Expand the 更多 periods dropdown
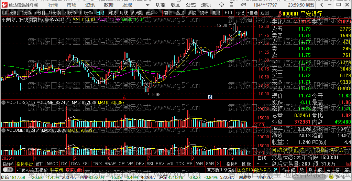The width and height of the screenshot is (352, 181). point(152,13)
